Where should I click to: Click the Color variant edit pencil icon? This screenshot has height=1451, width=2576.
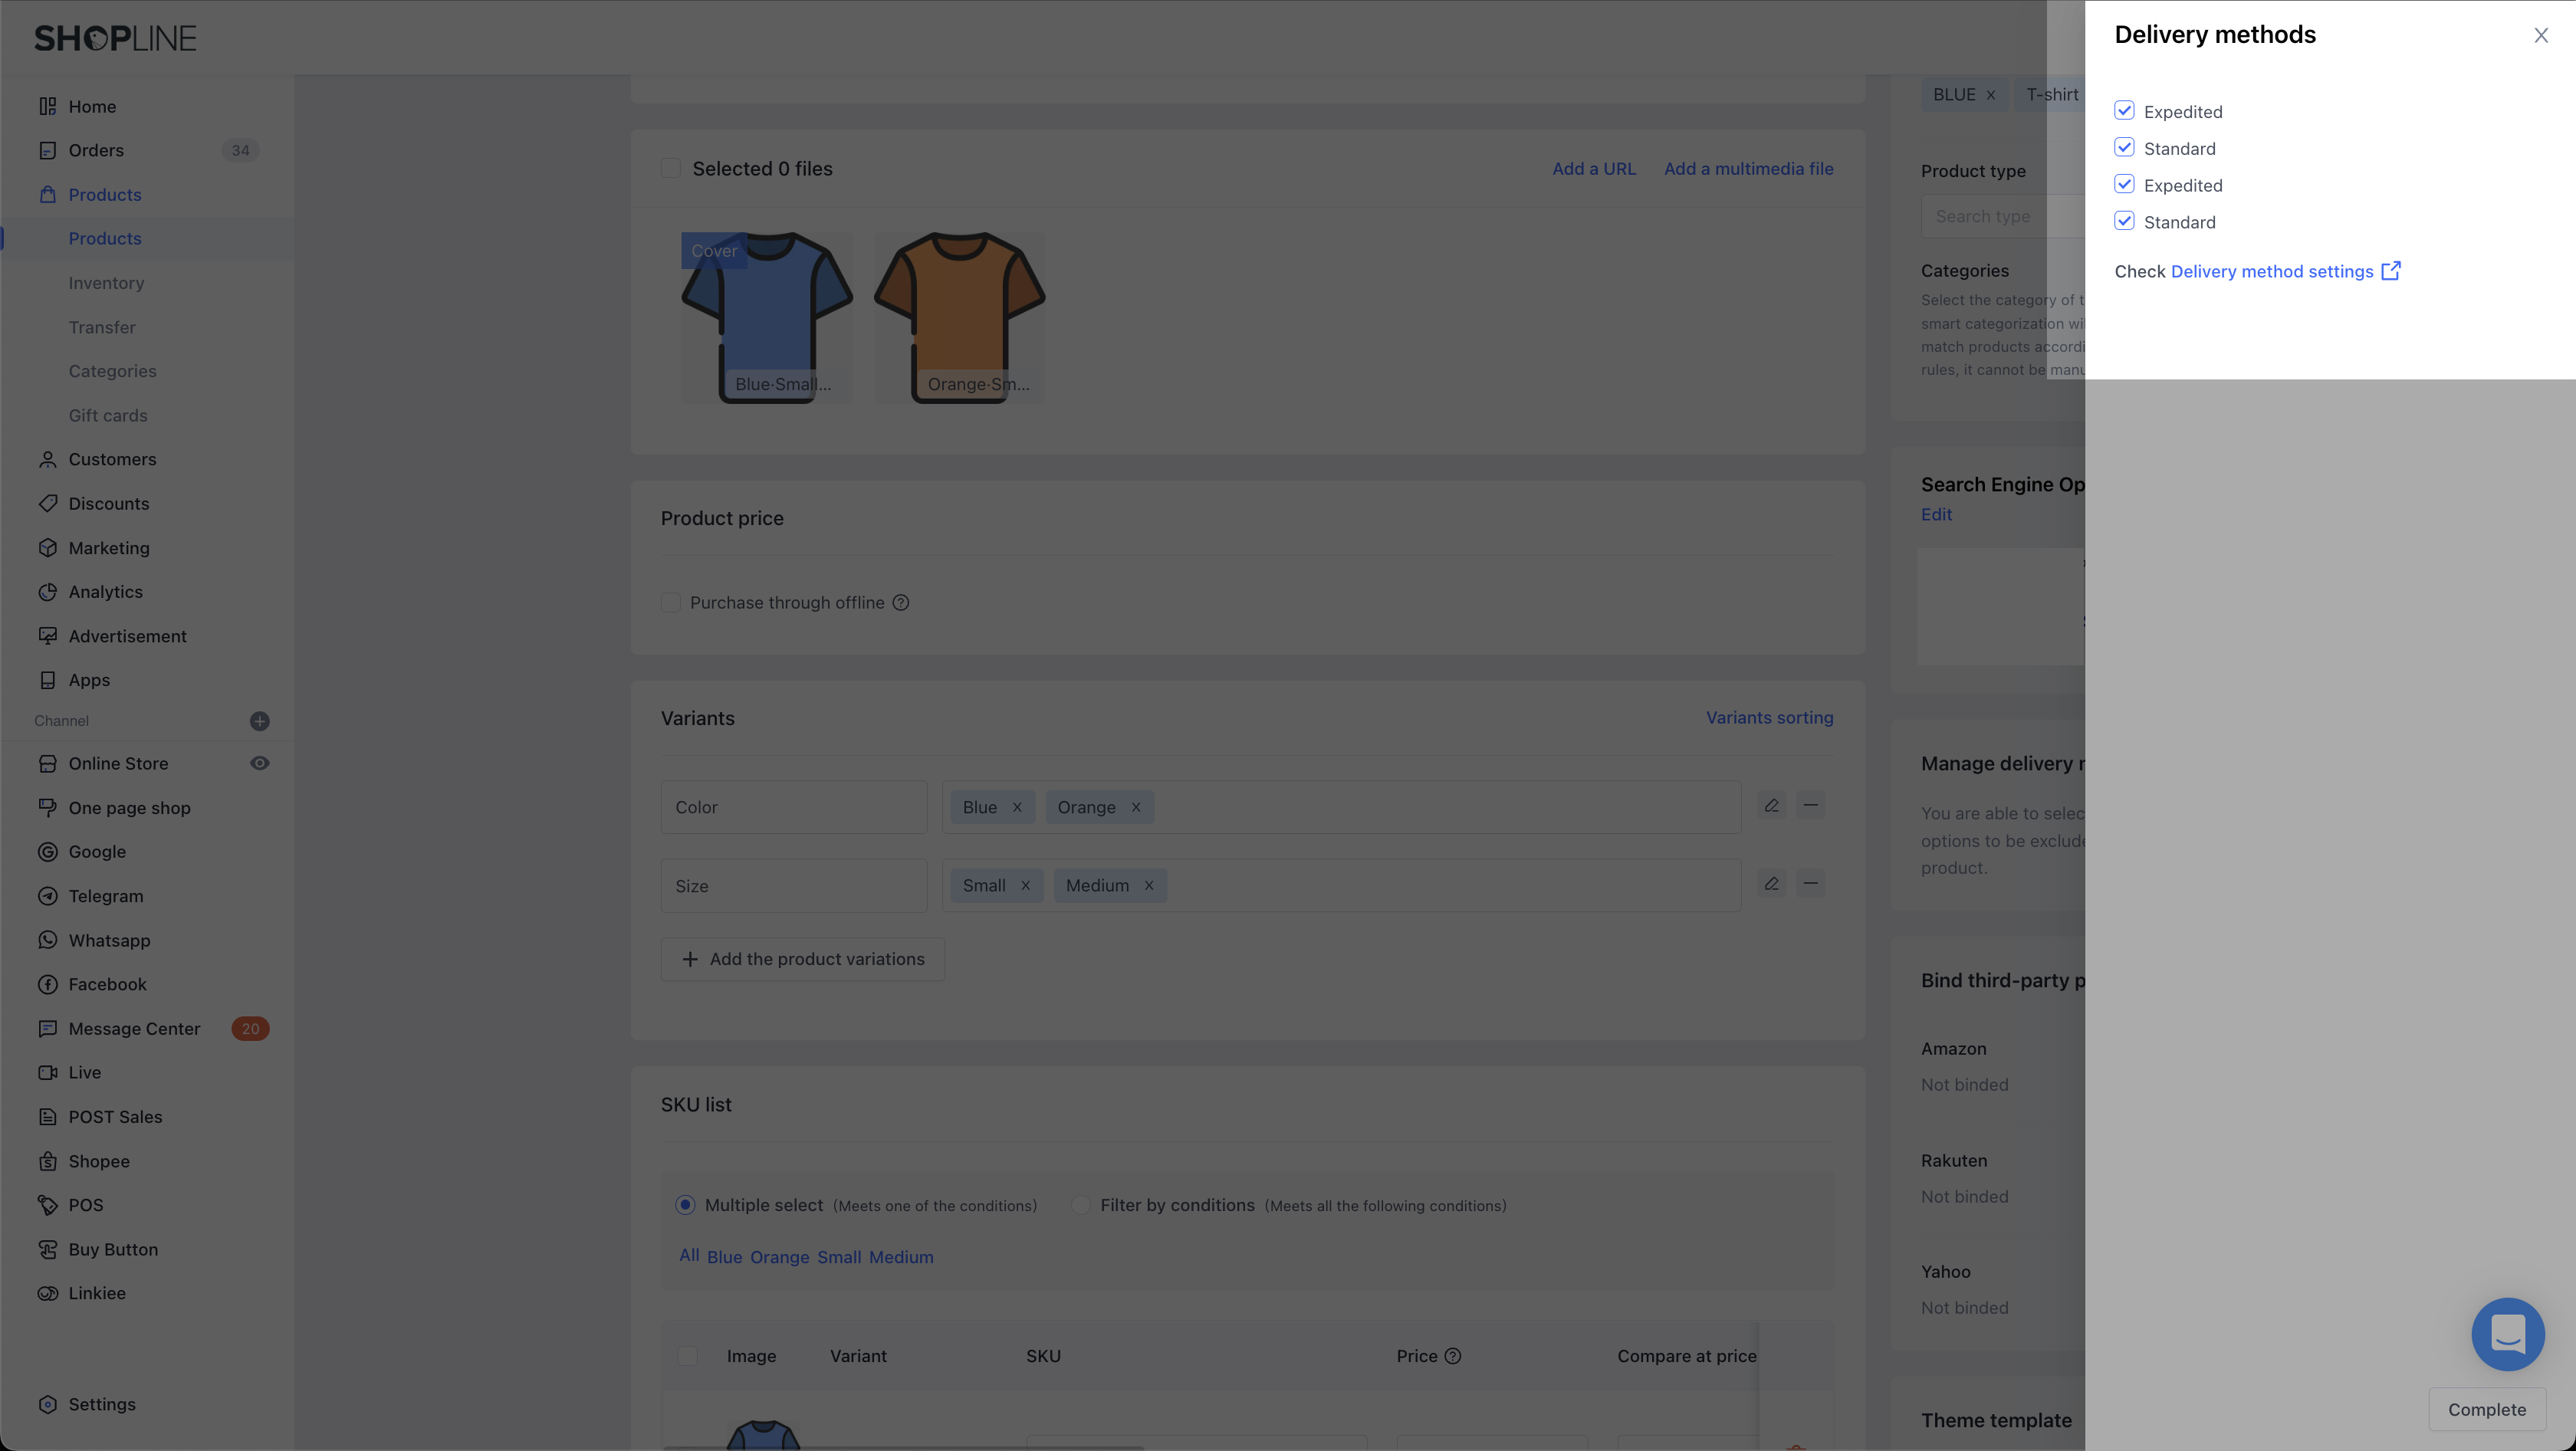click(1771, 806)
